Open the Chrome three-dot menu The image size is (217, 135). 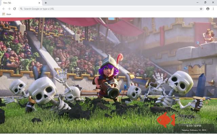[x=213, y=9]
